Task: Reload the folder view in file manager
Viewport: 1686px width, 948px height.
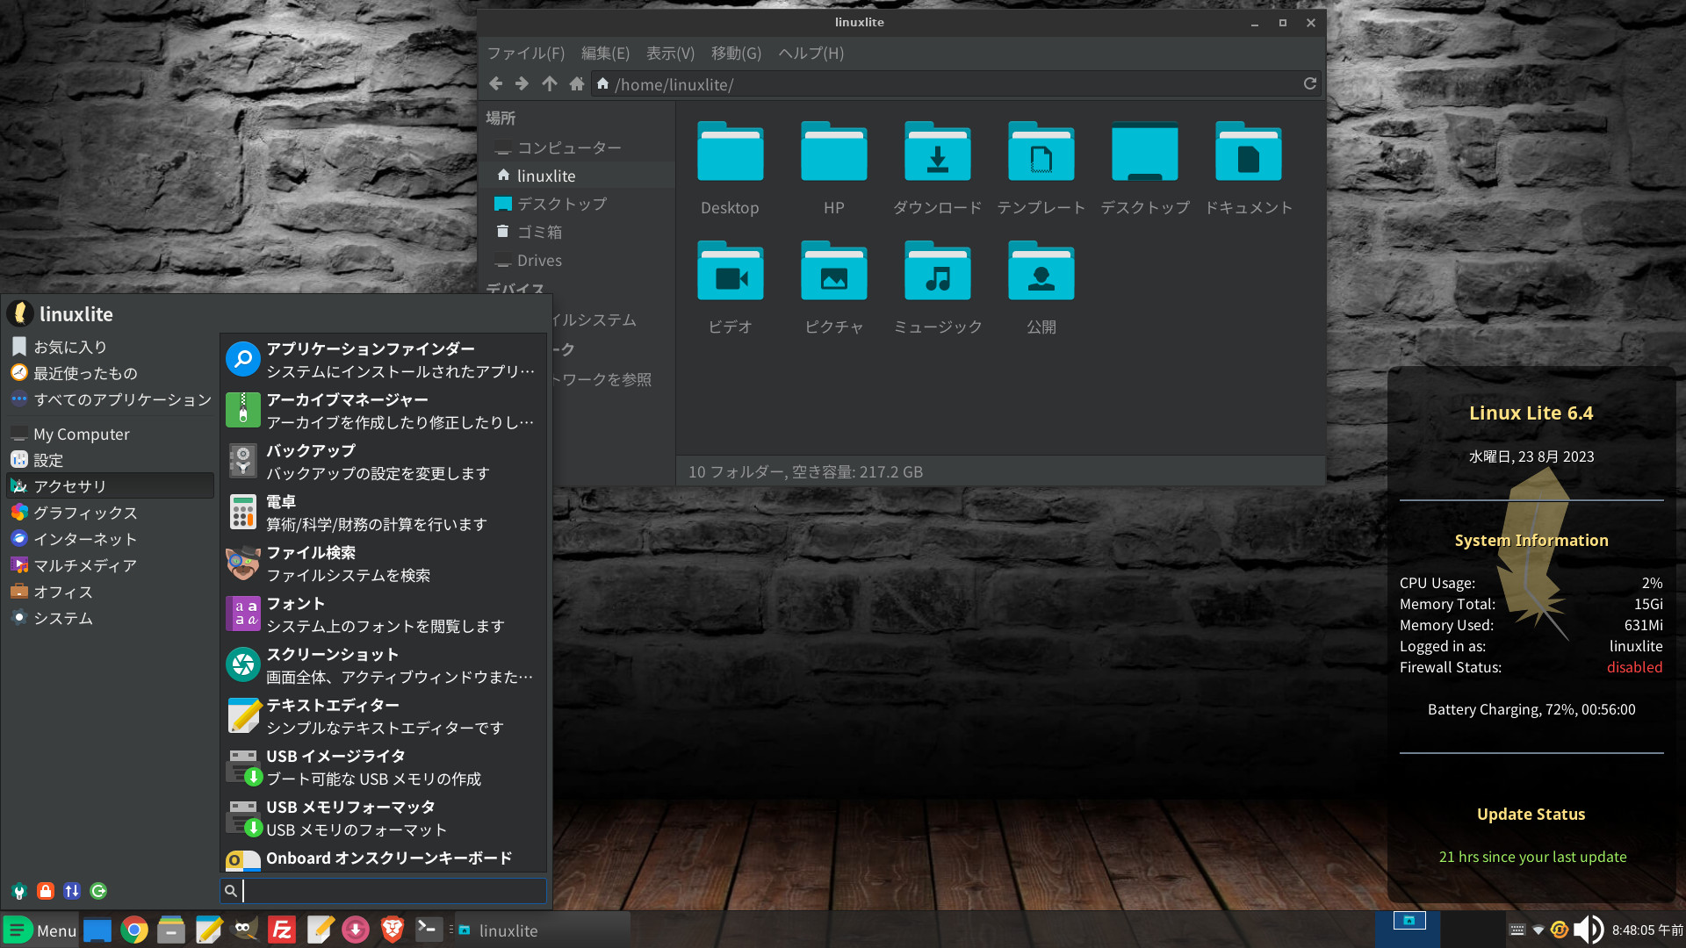Action: click(x=1310, y=83)
